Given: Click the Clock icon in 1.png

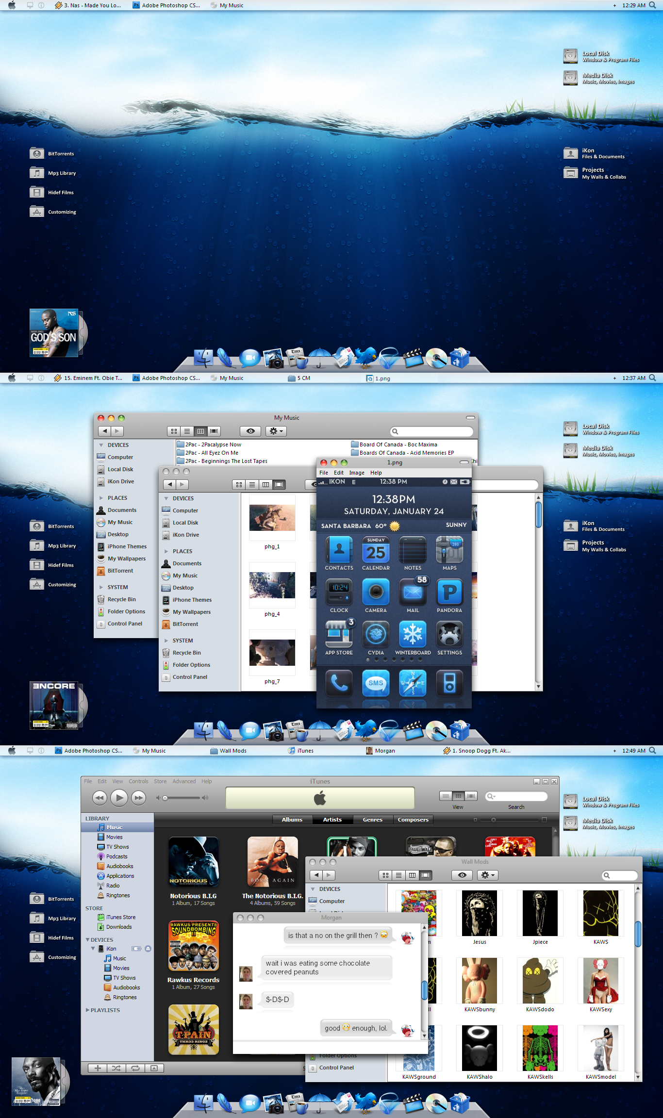Looking at the screenshot, I should coord(339,592).
